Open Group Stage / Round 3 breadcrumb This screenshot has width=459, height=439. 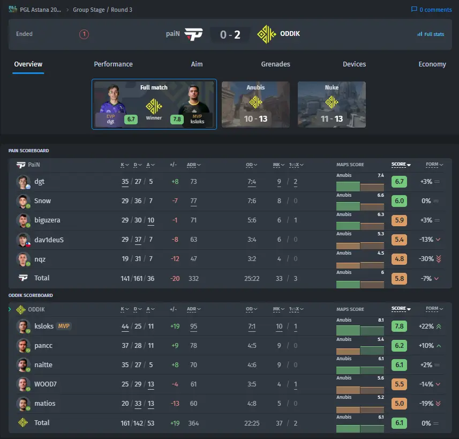[x=102, y=10]
